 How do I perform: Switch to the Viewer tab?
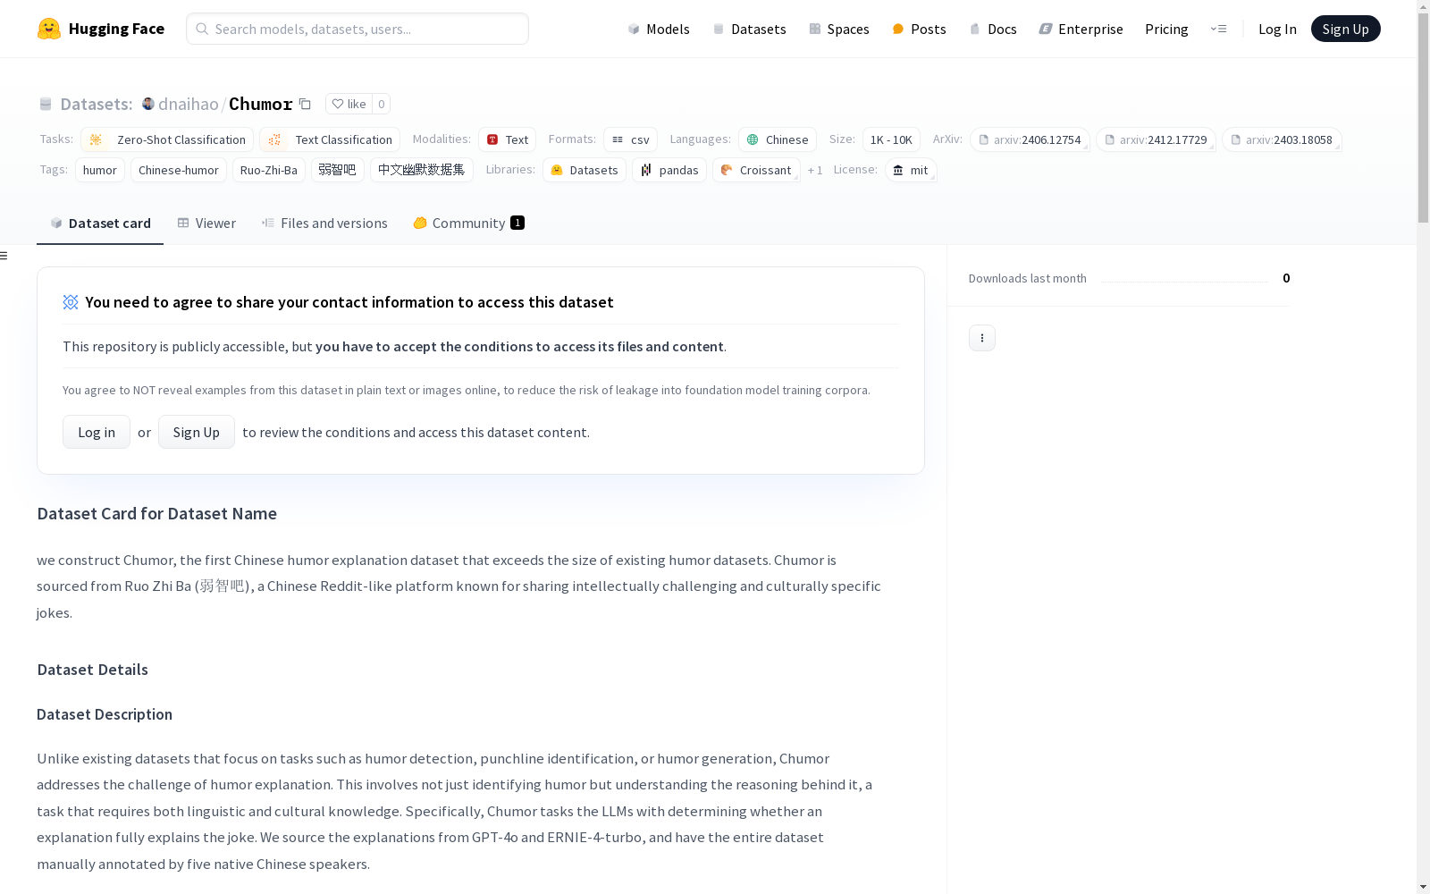pos(206,223)
